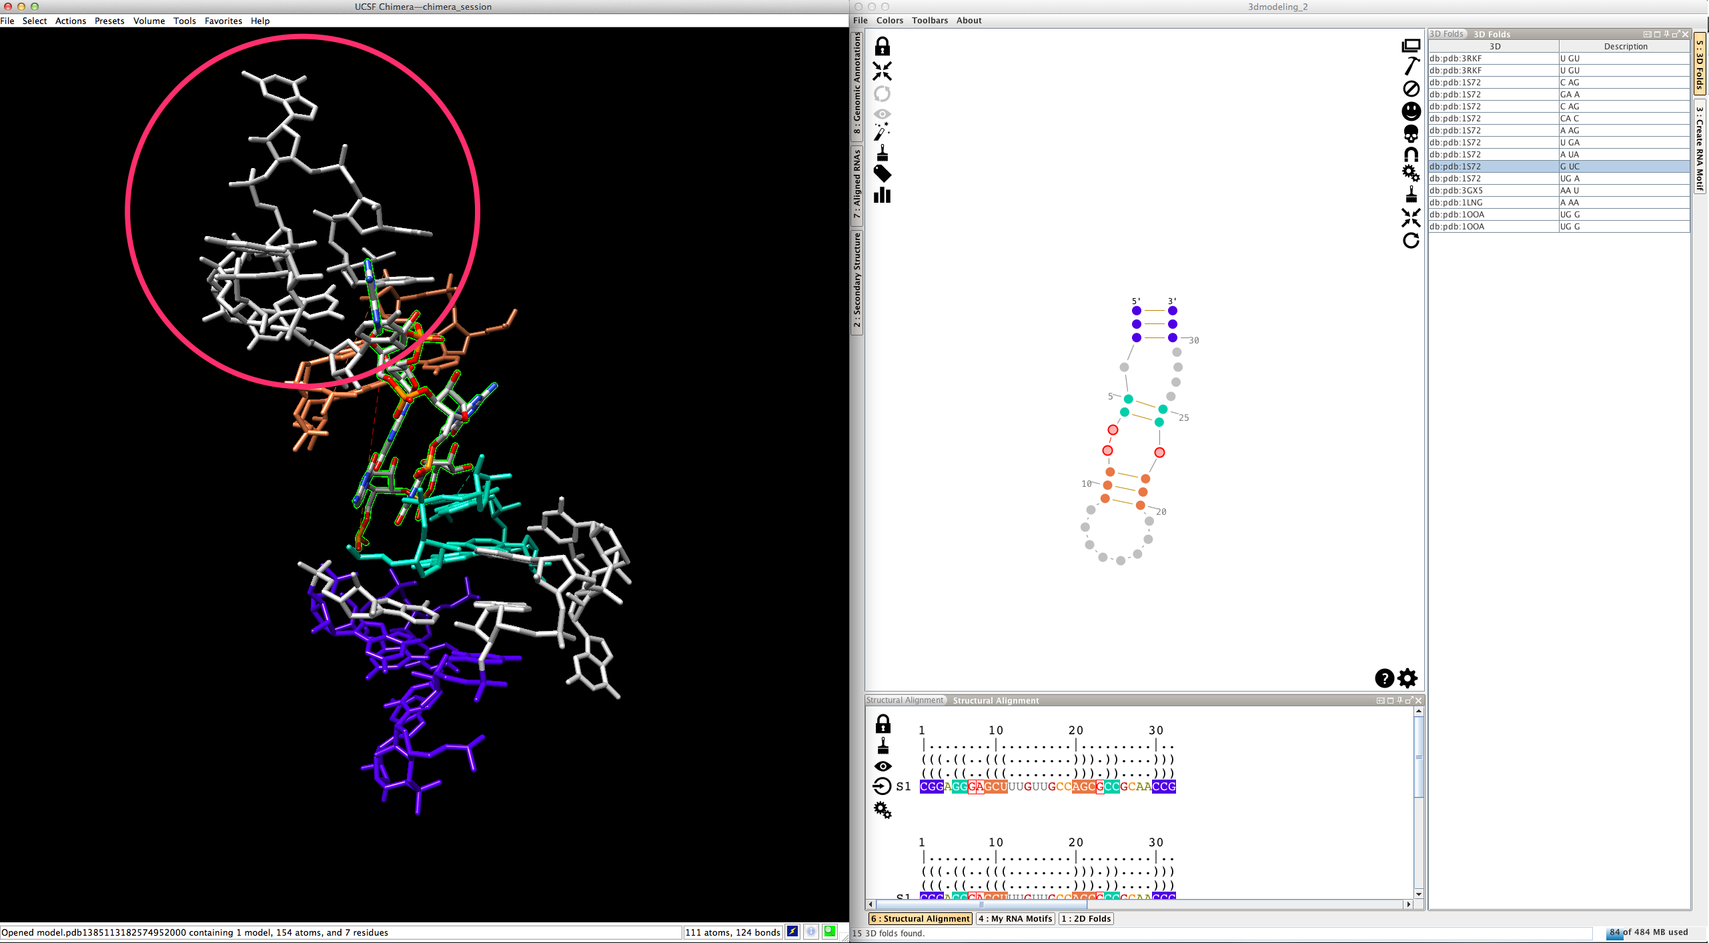The height and width of the screenshot is (943, 1709).
Task: Click the info icon in Chimera status bar
Action: 811,932
